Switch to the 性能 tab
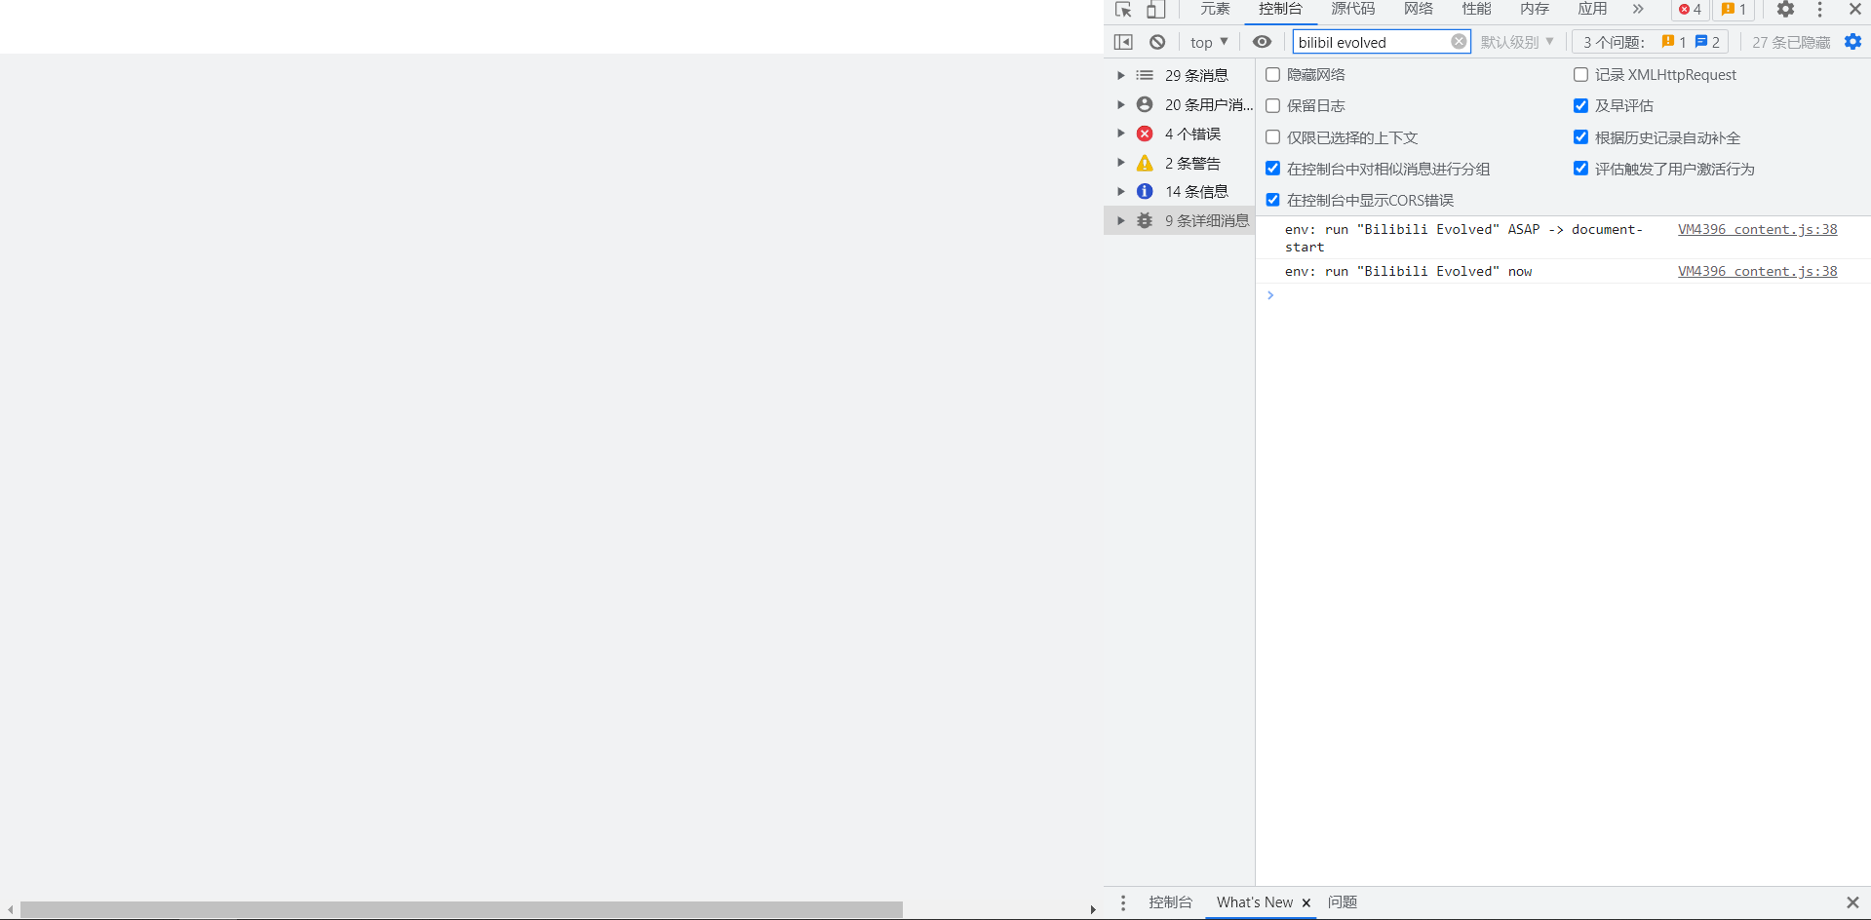 pyautogui.click(x=1476, y=10)
